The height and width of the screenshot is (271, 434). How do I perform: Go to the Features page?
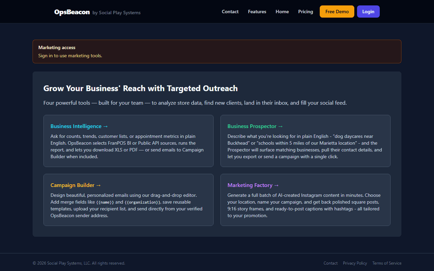(x=257, y=12)
